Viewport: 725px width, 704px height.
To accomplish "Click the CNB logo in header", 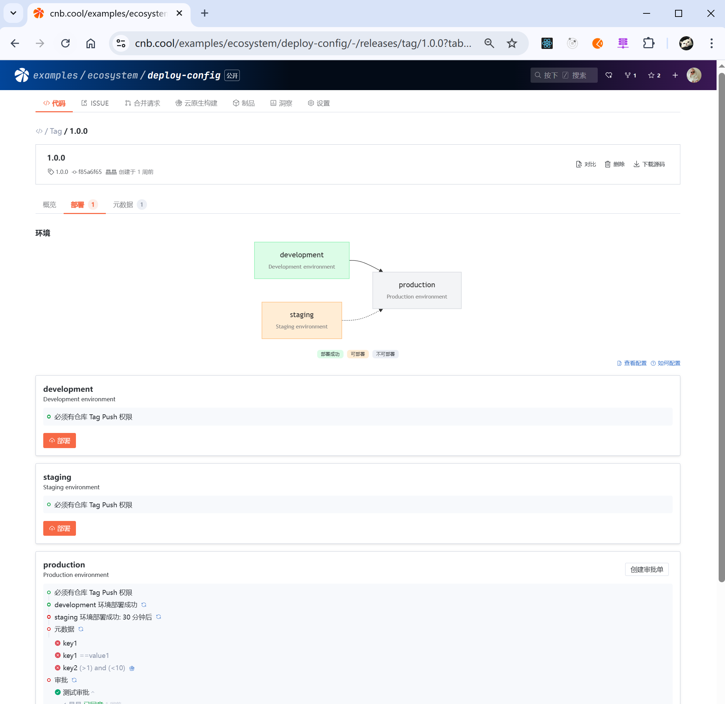I will tap(22, 75).
